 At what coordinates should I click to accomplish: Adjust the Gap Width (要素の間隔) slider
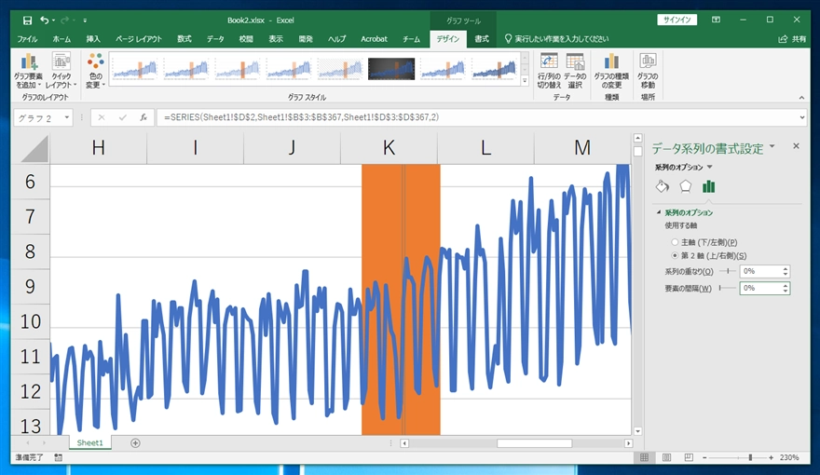[728, 288]
